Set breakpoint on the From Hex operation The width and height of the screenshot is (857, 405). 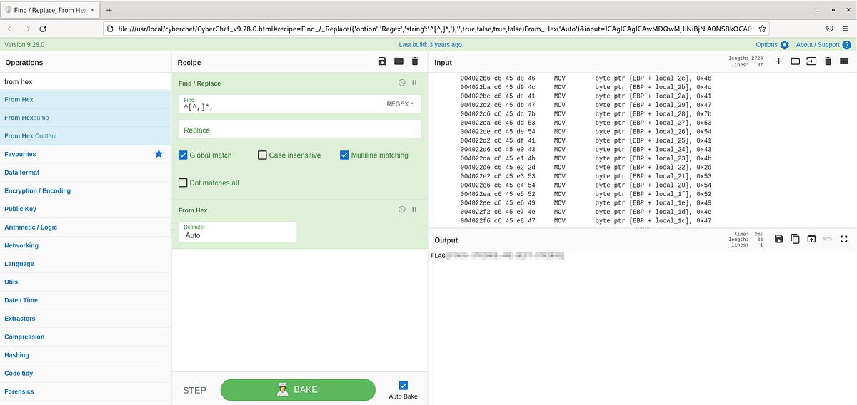coord(414,210)
